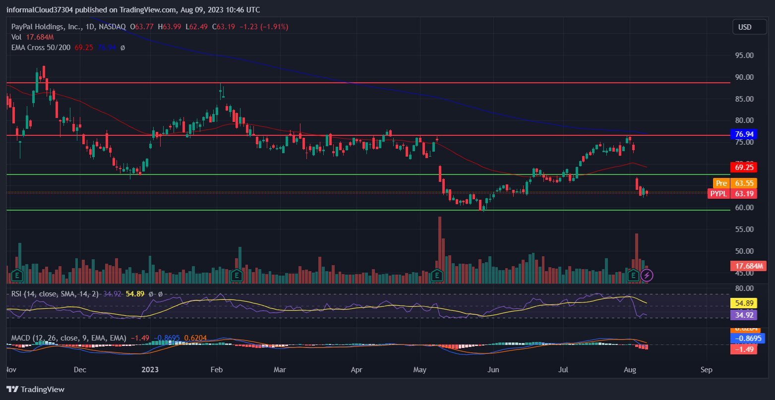Screen dimensions: 775x400
Task: Click the Apr label on time axis
Action: pyautogui.click(x=356, y=370)
